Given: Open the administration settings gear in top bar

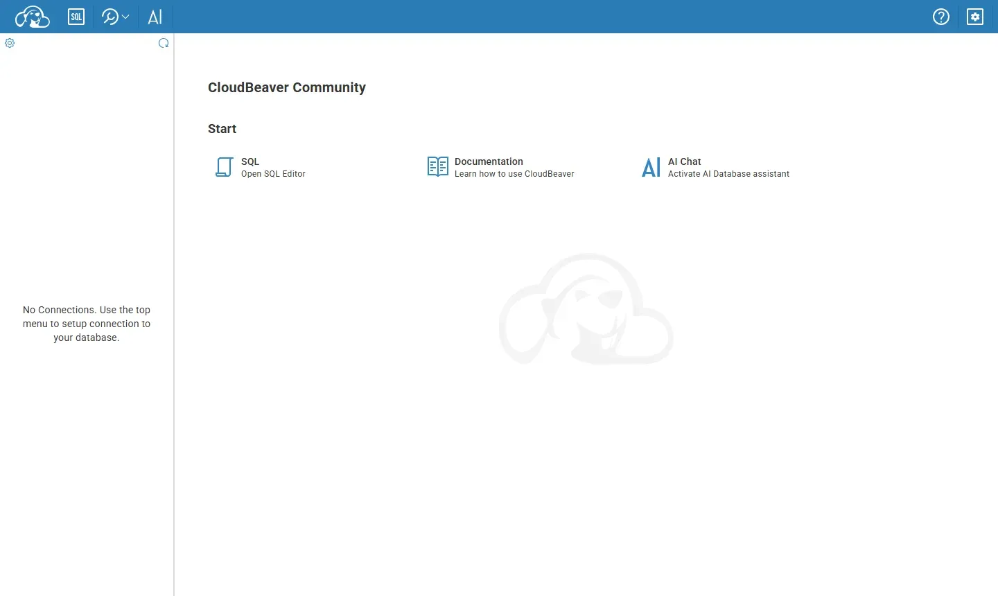Looking at the screenshot, I should 975,17.
